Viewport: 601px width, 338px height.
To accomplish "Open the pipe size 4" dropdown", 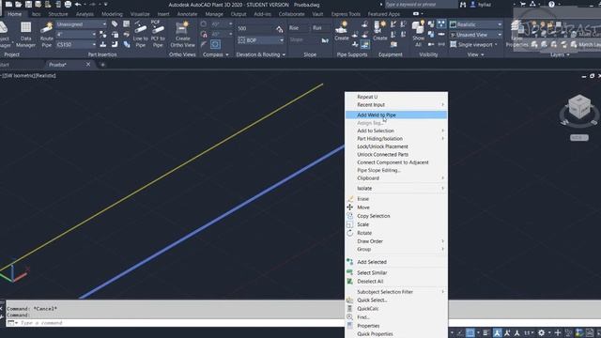I will tap(76, 35).
